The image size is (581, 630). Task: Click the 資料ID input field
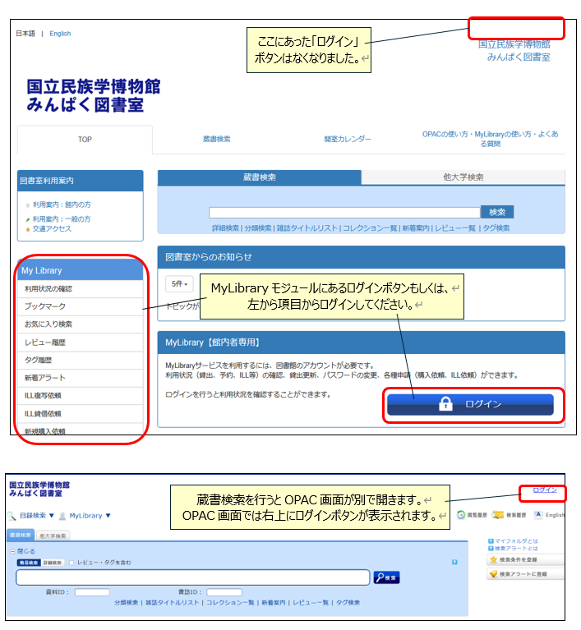[92, 591]
